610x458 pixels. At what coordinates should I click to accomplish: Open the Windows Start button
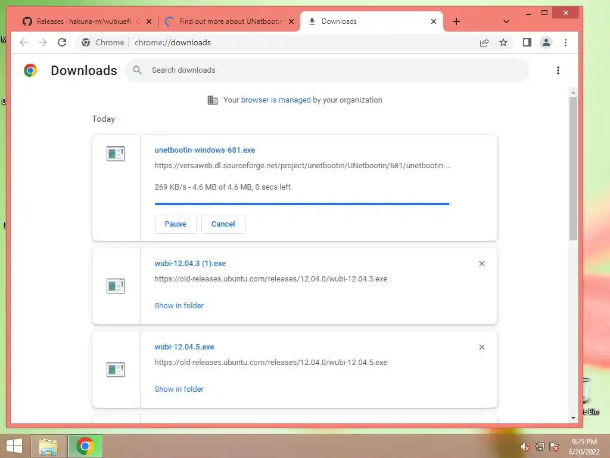14,446
